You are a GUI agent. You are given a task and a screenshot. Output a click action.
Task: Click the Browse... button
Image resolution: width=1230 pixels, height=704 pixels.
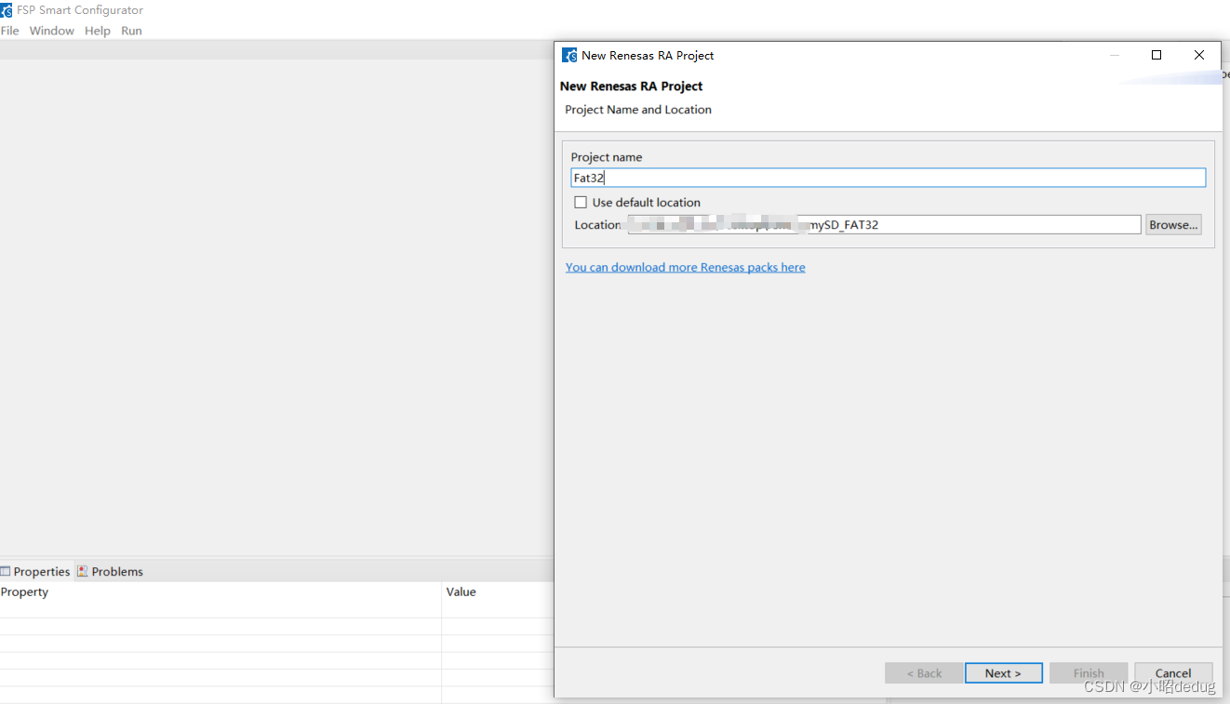tap(1173, 224)
